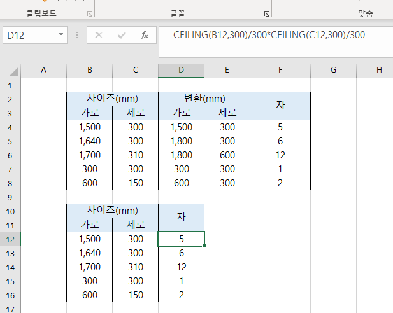Select cell D14 with value 12

tap(181, 267)
